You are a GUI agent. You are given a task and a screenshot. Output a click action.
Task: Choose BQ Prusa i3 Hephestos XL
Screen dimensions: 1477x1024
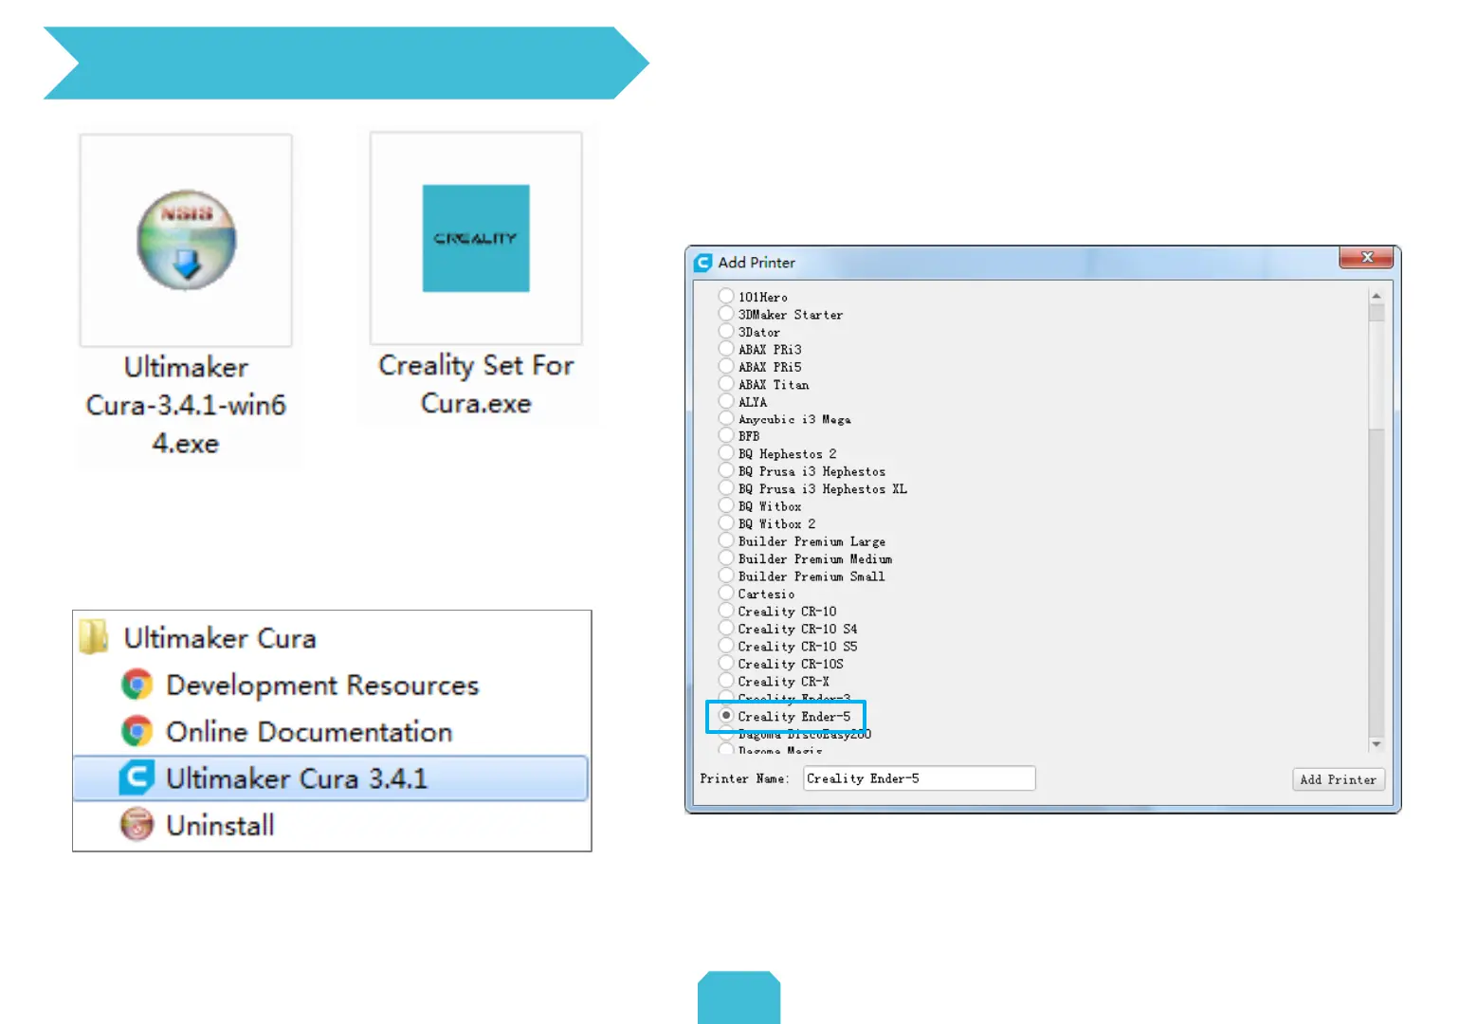point(726,488)
